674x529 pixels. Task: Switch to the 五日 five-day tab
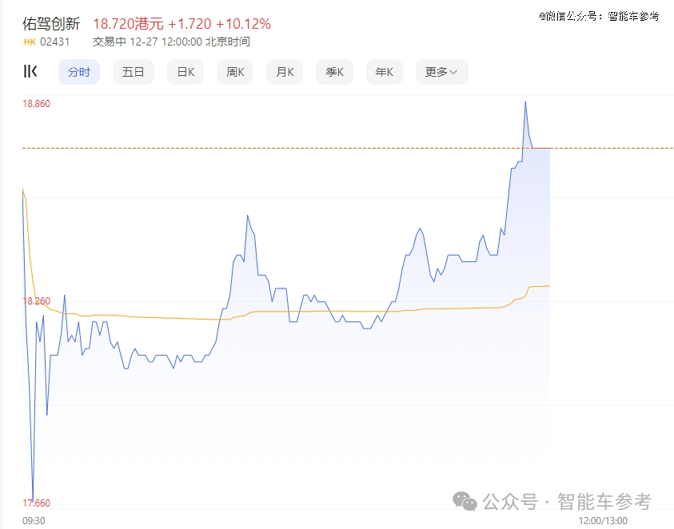[134, 72]
